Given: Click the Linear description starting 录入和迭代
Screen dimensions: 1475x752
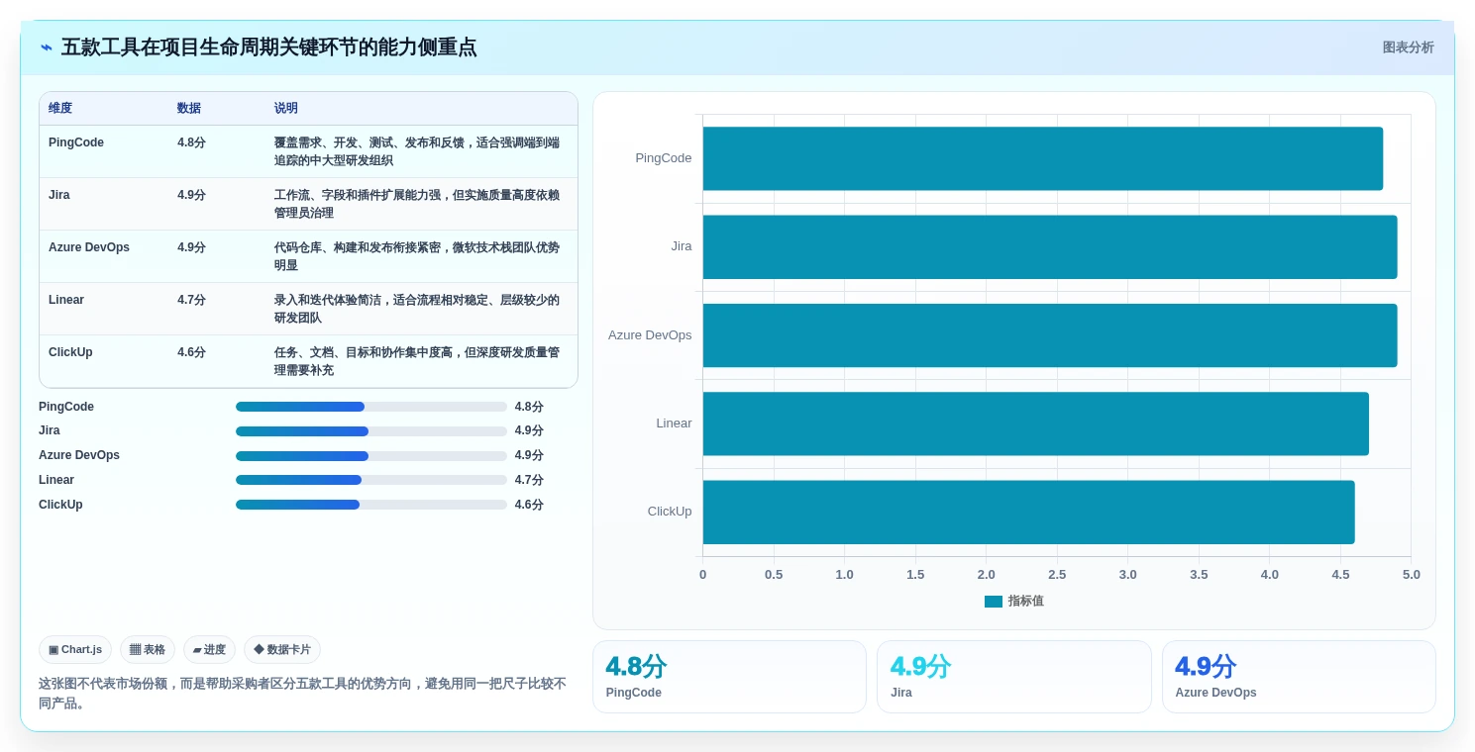Looking at the screenshot, I should pos(417,309).
